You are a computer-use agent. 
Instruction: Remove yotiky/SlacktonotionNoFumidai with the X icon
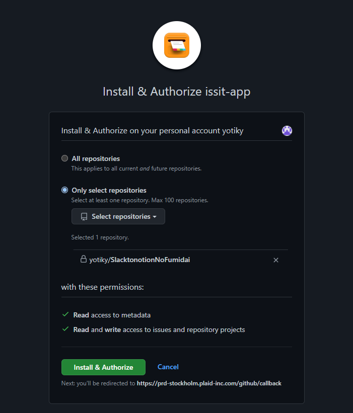(x=276, y=260)
